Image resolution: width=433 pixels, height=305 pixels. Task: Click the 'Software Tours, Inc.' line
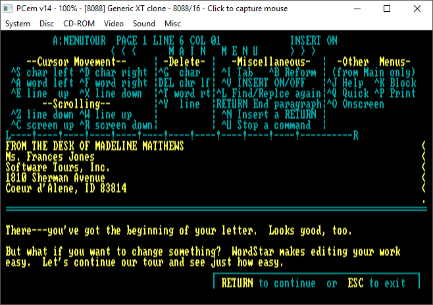tap(58, 167)
